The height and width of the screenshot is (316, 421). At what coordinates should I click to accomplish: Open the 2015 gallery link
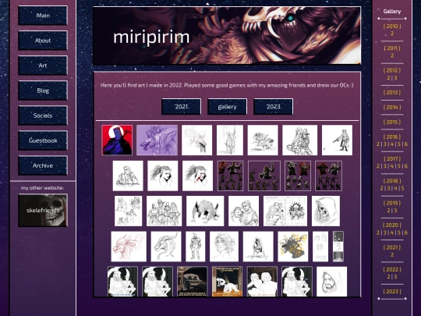pos(392,122)
